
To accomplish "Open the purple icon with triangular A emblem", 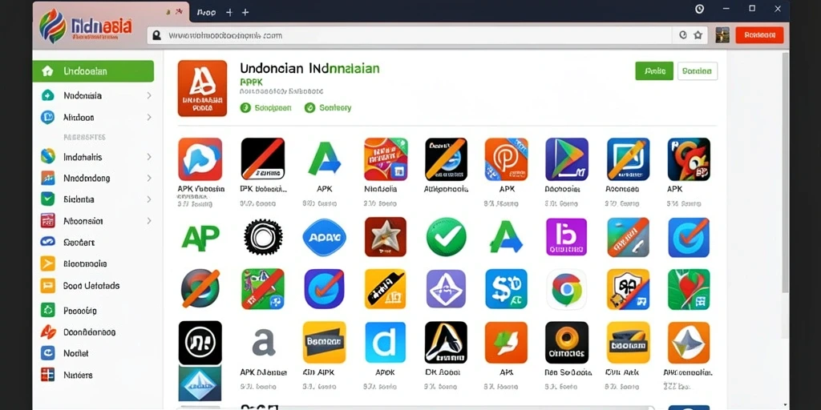I will [x=446, y=288].
